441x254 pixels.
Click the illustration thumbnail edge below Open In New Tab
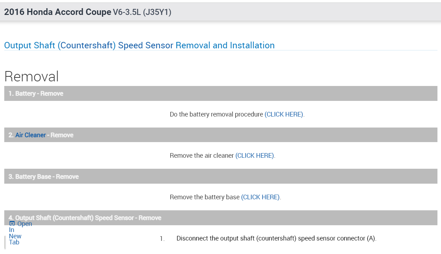[5, 243]
